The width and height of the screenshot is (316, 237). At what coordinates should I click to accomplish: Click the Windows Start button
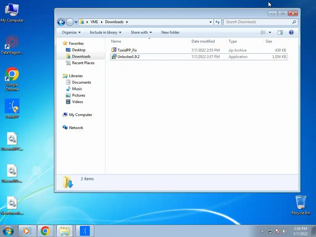pyautogui.click(x=8, y=231)
